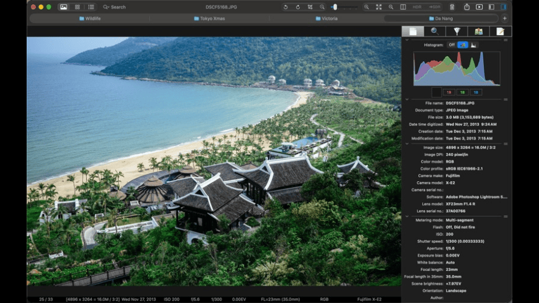
Task: Switch to thumbnail grid view mode
Action: pos(77,7)
